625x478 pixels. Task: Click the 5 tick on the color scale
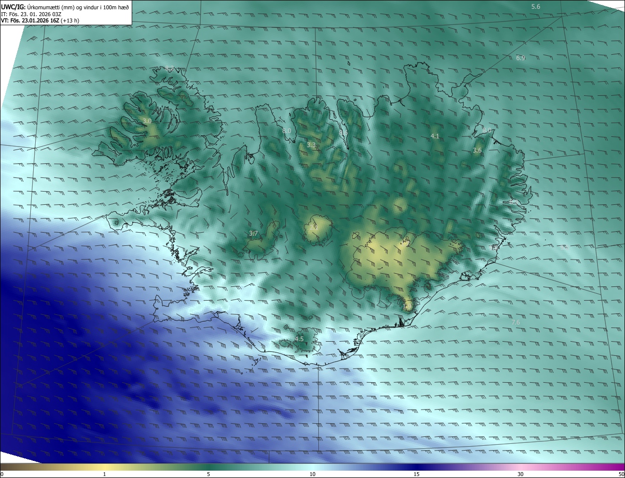208,474
